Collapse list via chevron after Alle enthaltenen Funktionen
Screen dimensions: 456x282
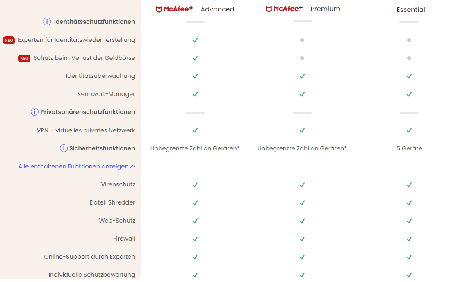click(133, 167)
